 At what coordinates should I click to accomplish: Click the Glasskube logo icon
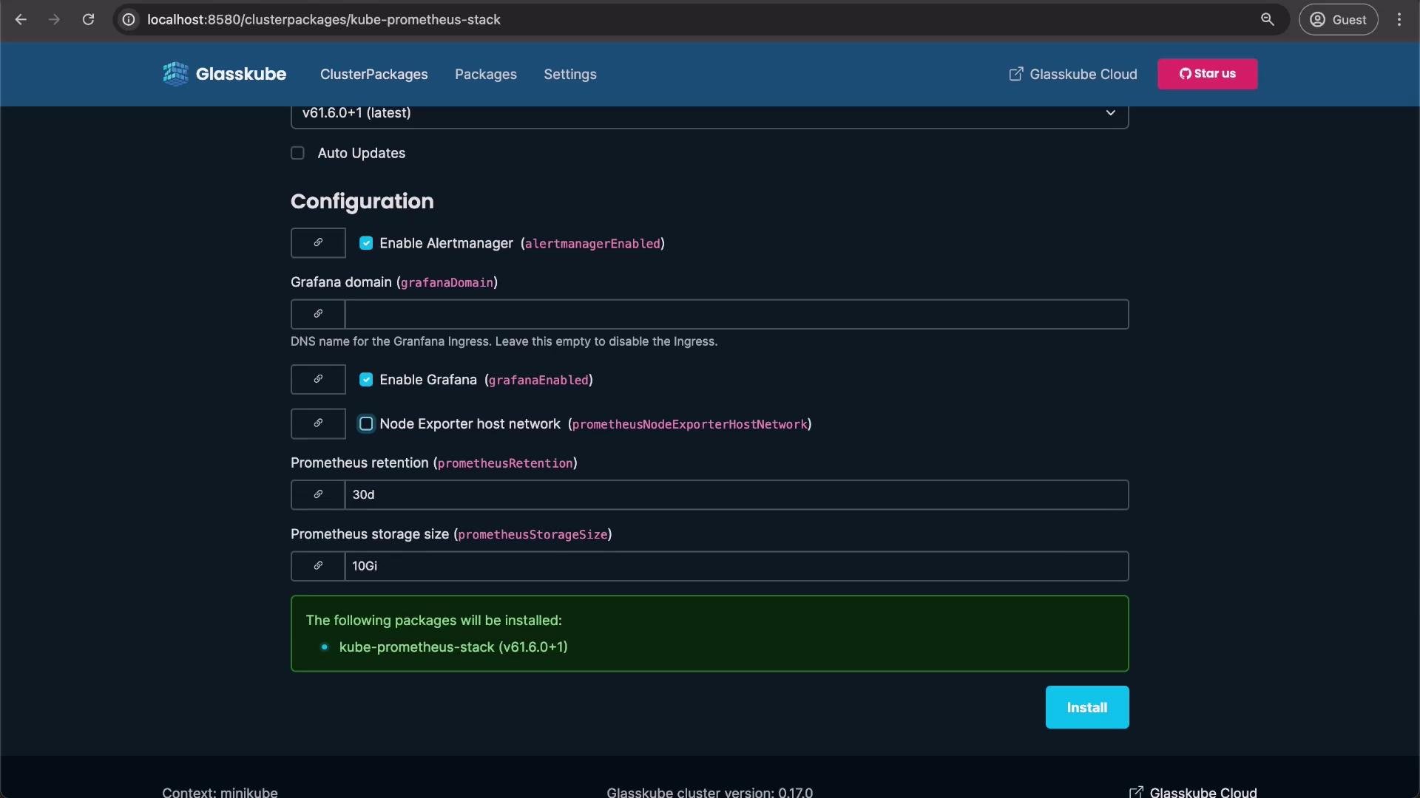(175, 74)
